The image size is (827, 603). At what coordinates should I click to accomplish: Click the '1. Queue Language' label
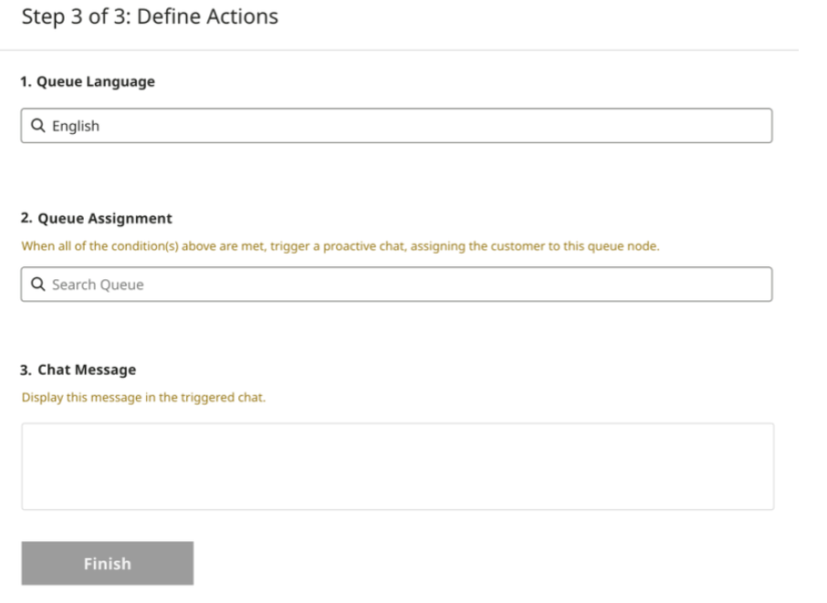[x=88, y=82]
